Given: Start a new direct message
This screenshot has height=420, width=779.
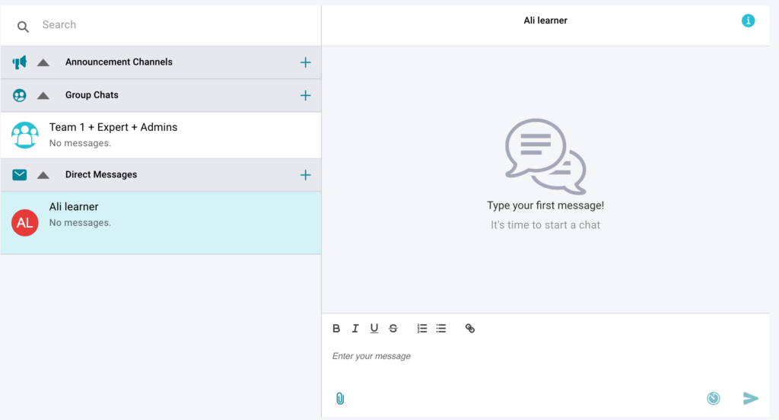Looking at the screenshot, I should tap(305, 175).
